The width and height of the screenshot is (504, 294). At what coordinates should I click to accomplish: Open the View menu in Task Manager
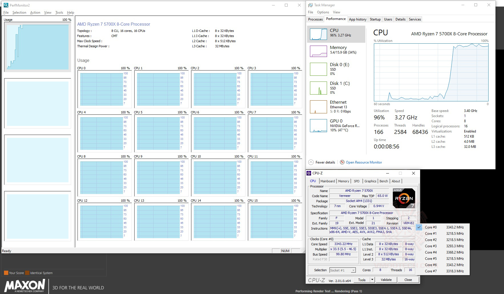click(337, 12)
